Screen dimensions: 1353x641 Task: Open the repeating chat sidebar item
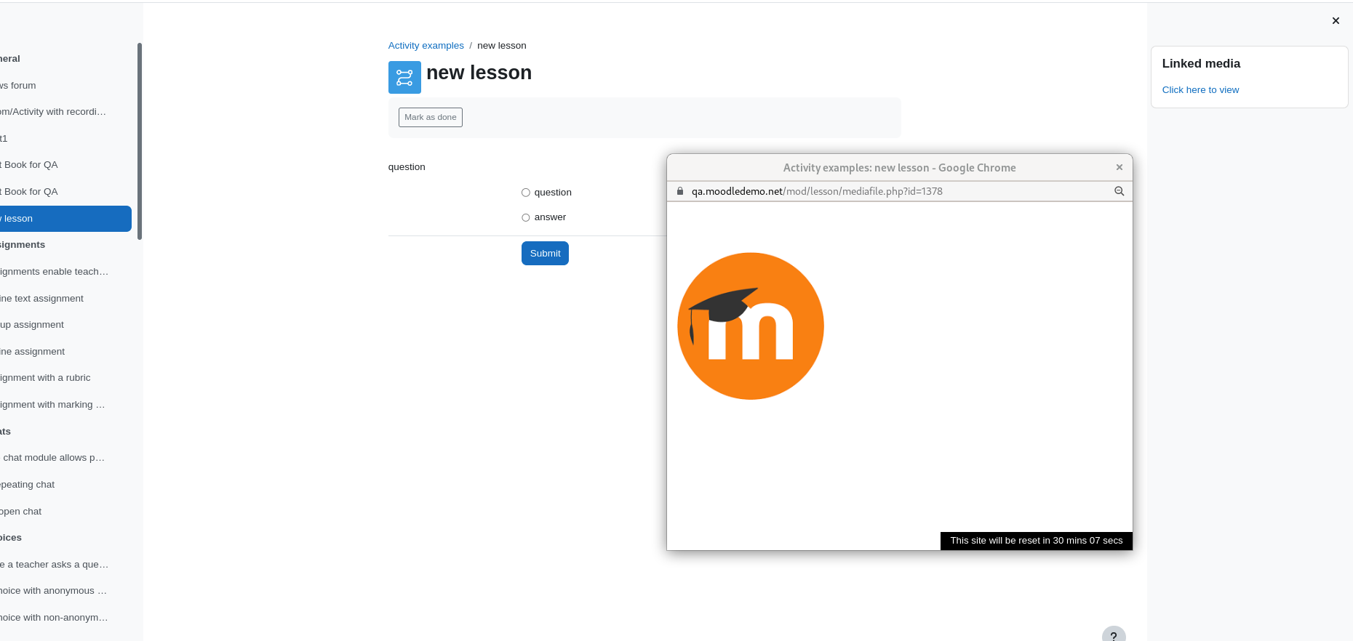(x=28, y=485)
